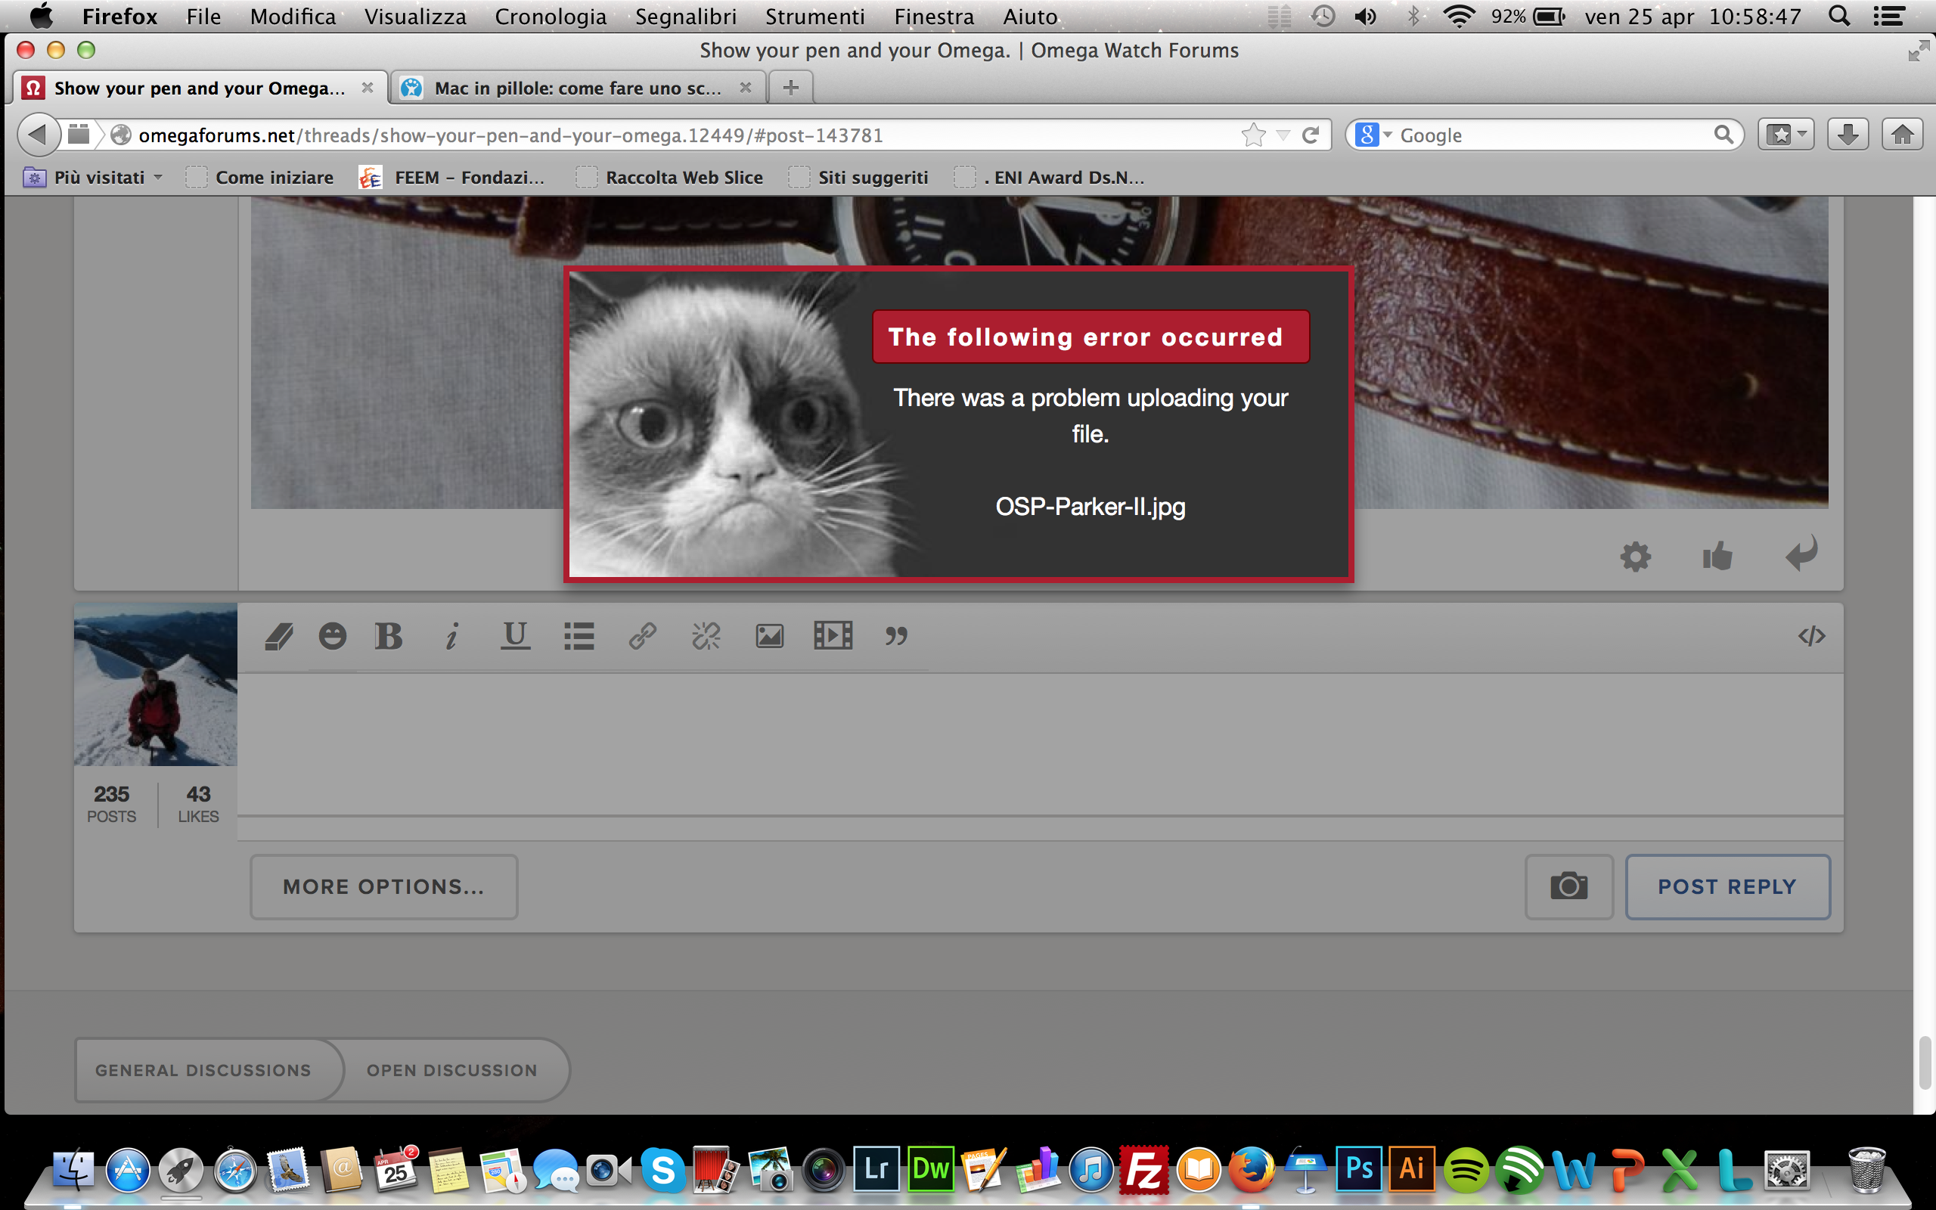The image size is (1936, 1210).
Task: Click the Bold formatting icon
Action: 388,636
